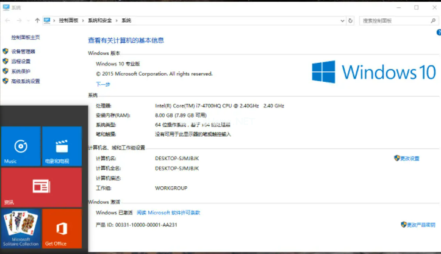The image size is (441, 254).
Task: Click the up arrow navigation button
Action: (x=37, y=20)
